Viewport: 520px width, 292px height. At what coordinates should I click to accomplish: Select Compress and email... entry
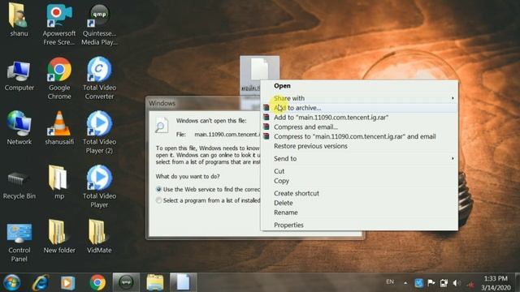point(359,127)
